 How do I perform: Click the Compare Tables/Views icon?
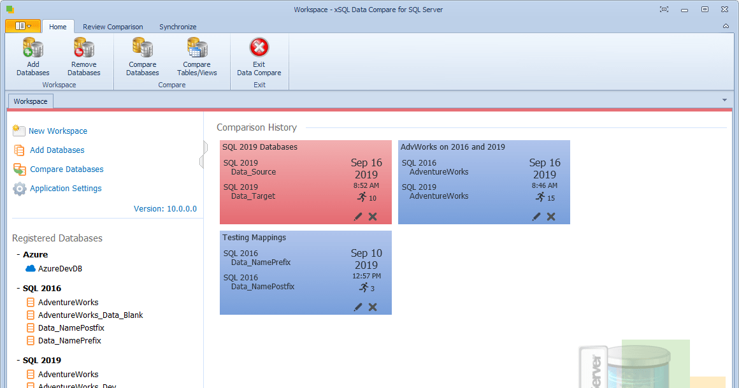196,48
